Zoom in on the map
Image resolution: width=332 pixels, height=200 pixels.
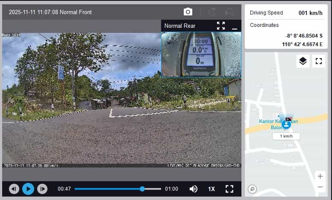pyautogui.click(x=320, y=176)
